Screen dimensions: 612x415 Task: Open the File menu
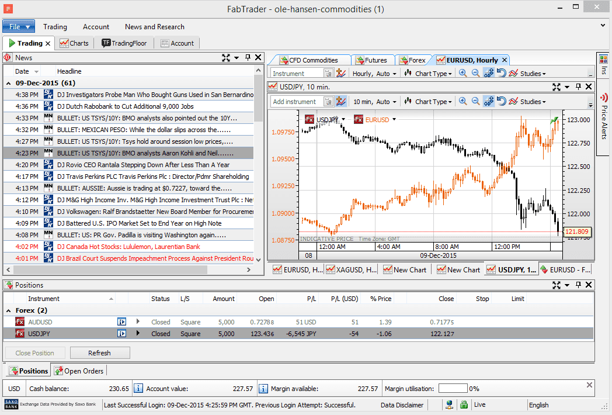pyautogui.click(x=19, y=26)
